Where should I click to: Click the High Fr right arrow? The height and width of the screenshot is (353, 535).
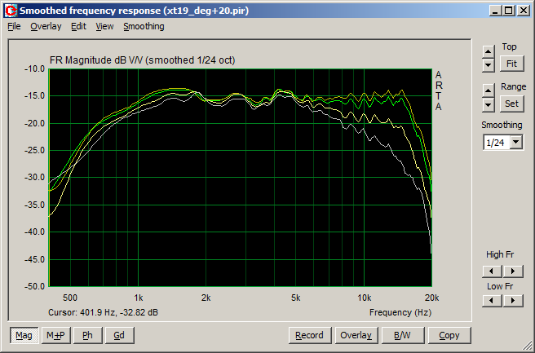(513, 271)
